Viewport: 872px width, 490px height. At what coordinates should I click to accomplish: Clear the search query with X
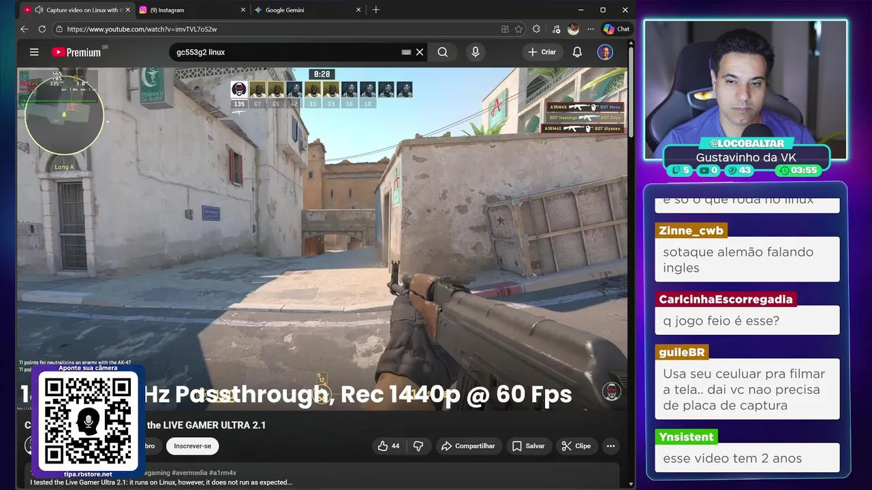point(420,52)
